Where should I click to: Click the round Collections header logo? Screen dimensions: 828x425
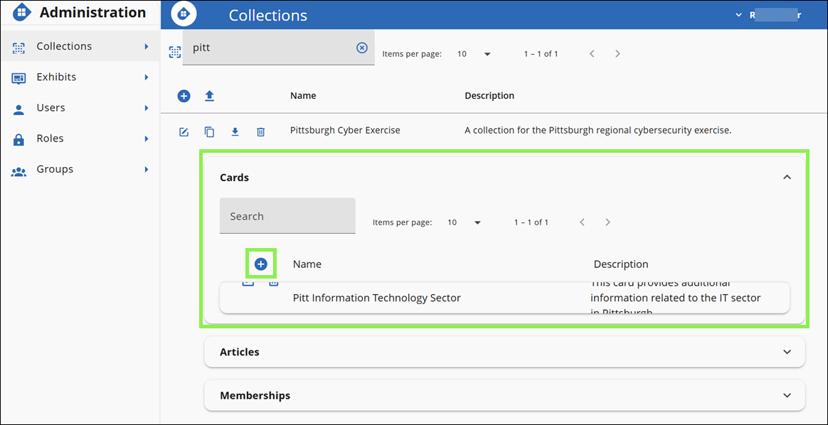tap(184, 14)
